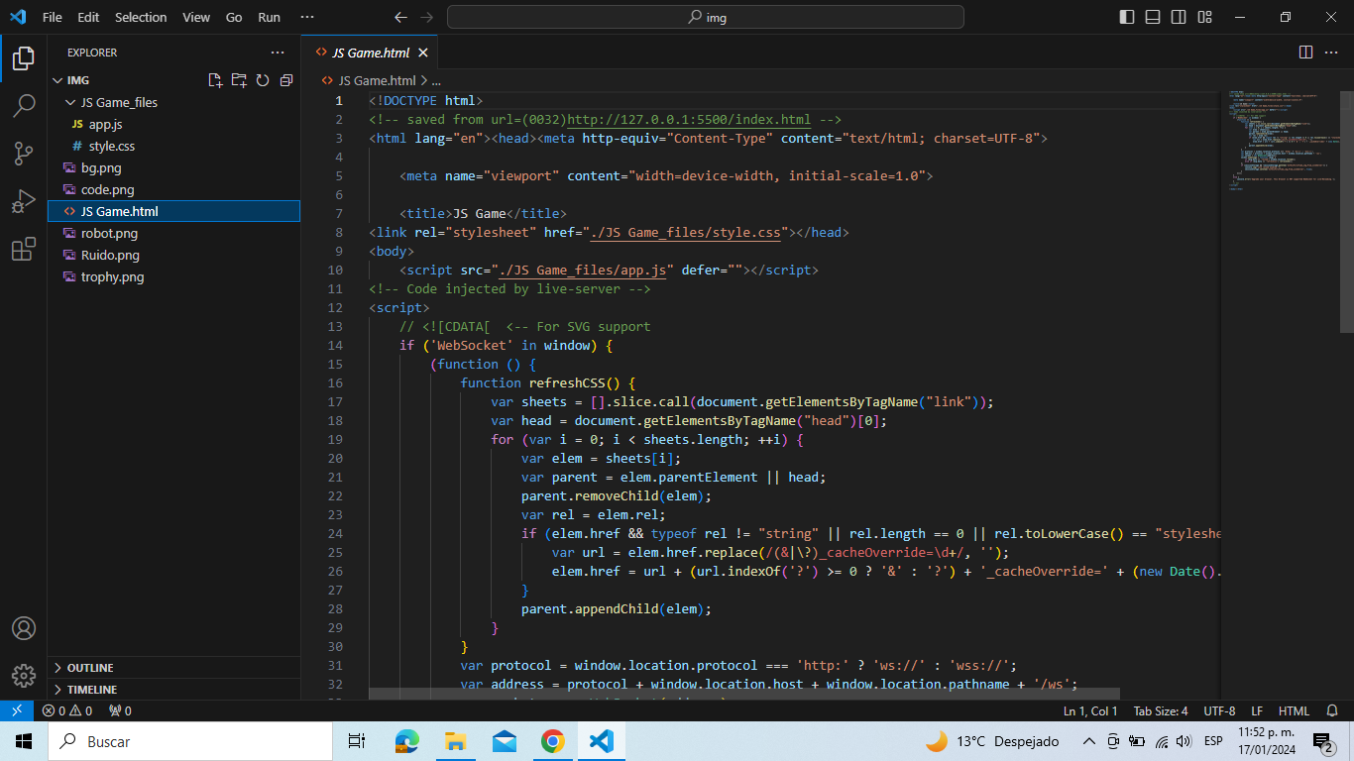Screen dimensions: 1354x761
Task: Expand the OUTLINE section
Action: pos(173,667)
